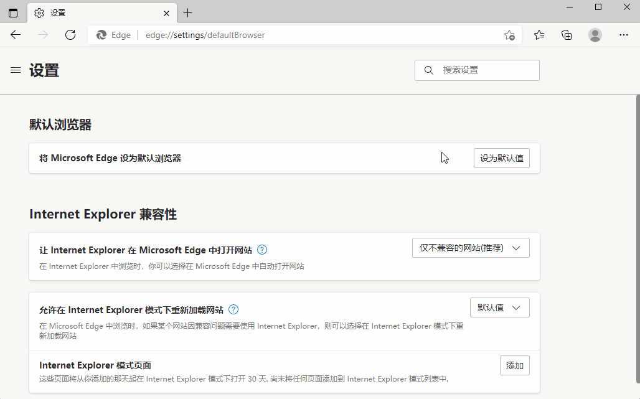Click the 设为默认值 button
The image size is (640, 399).
click(501, 157)
